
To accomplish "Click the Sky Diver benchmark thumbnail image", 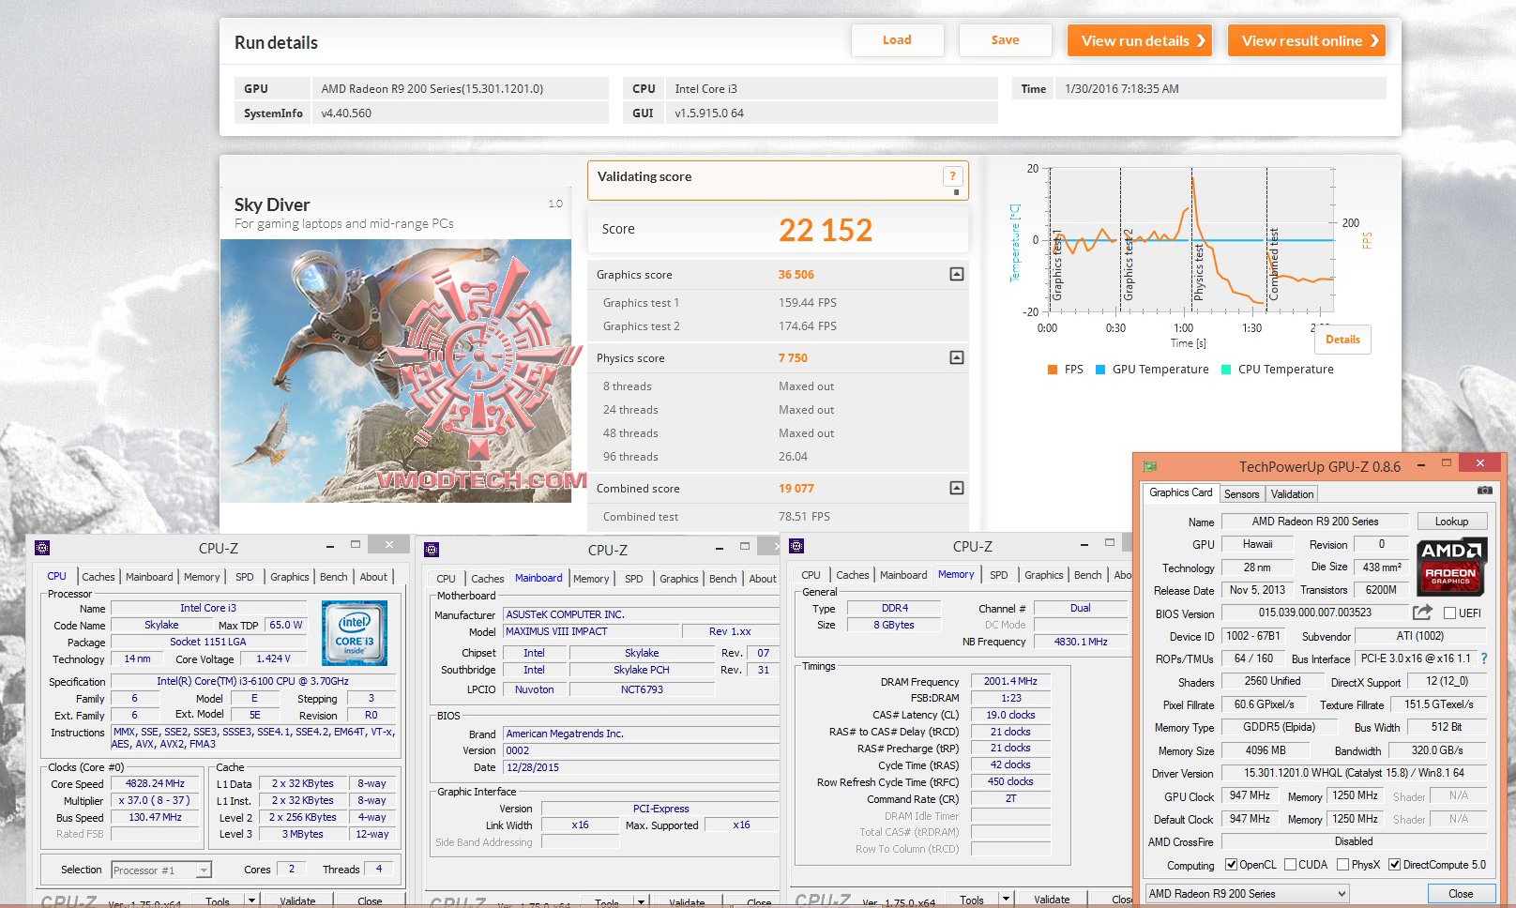I will [x=396, y=371].
